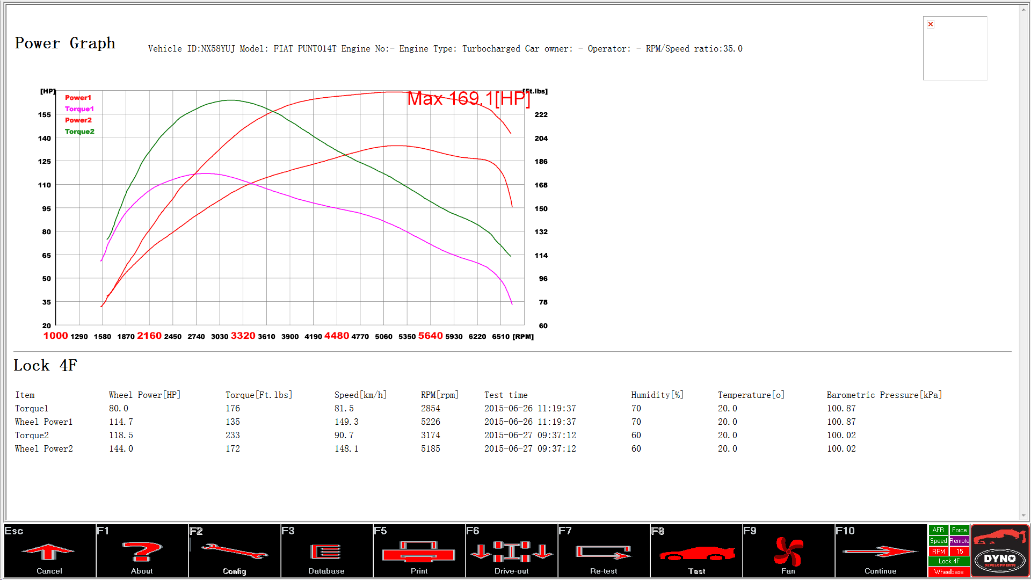Image resolution: width=1031 pixels, height=580 pixels.
Task: Toggle the Remote indicator
Action: [x=959, y=541]
